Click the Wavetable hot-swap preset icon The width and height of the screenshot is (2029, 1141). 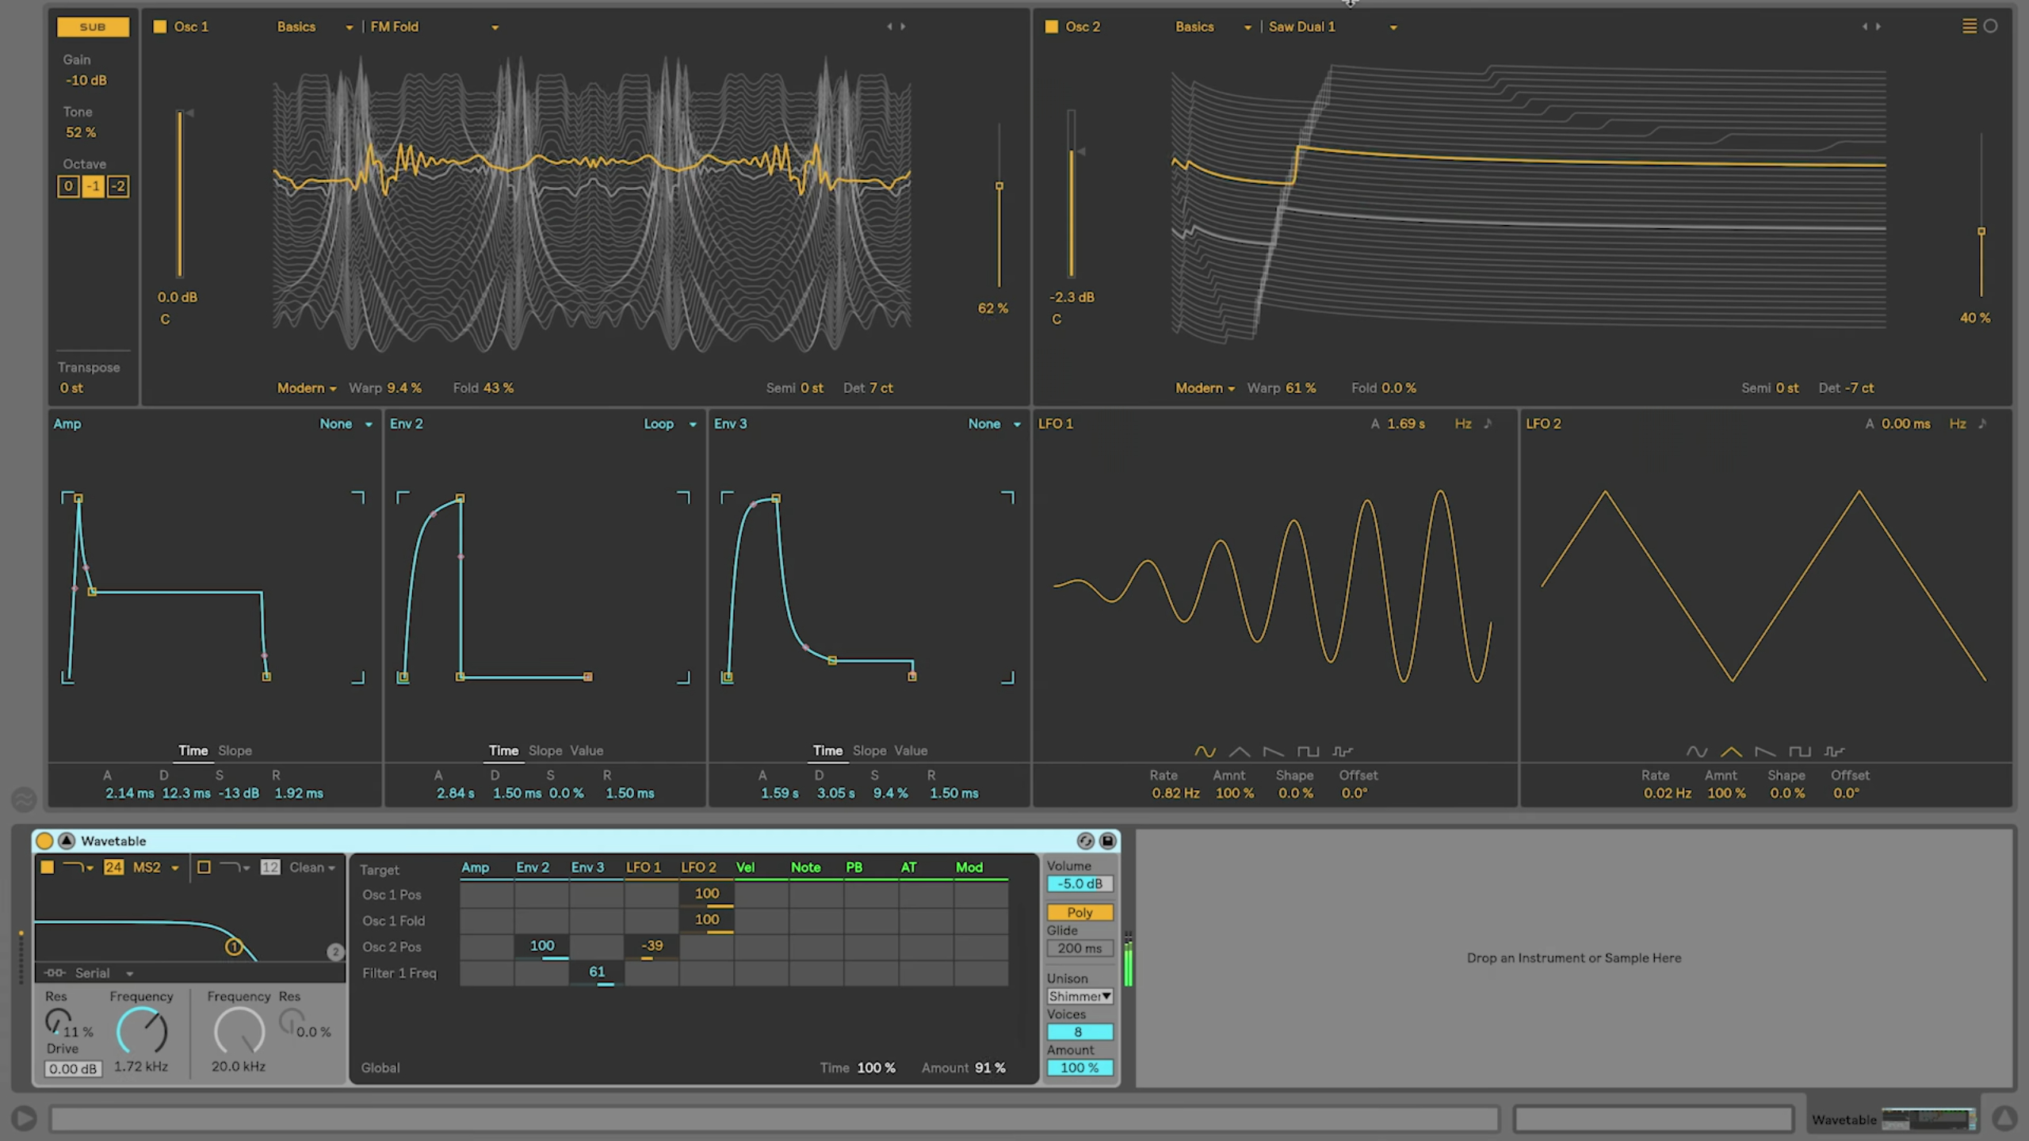pyautogui.click(x=1085, y=841)
